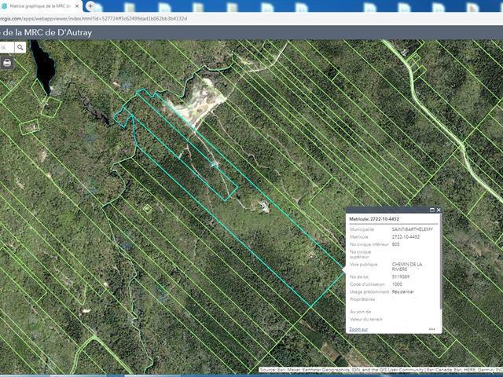Close the Matrice graphique browser tab
The image size is (503, 377).
[77, 5]
